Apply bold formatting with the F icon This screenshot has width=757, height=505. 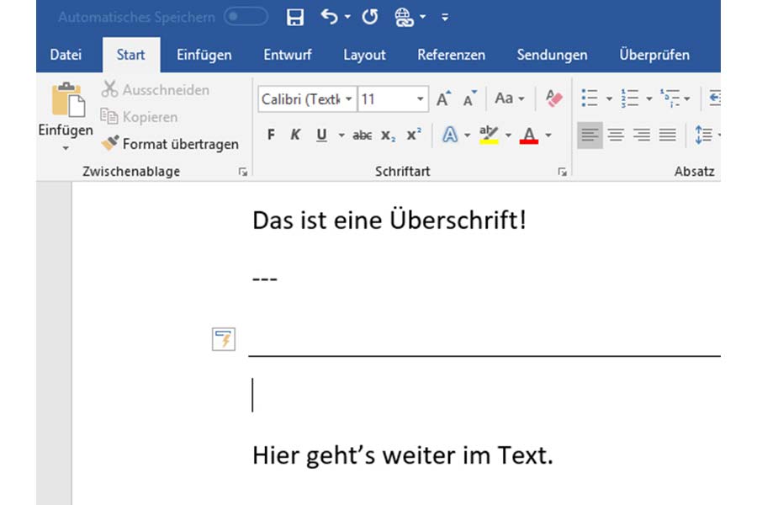click(x=270, y=134)
